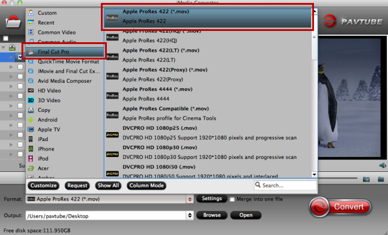
Task: Enable Merge into one file checkbox
Action: (x=232, y=199)
